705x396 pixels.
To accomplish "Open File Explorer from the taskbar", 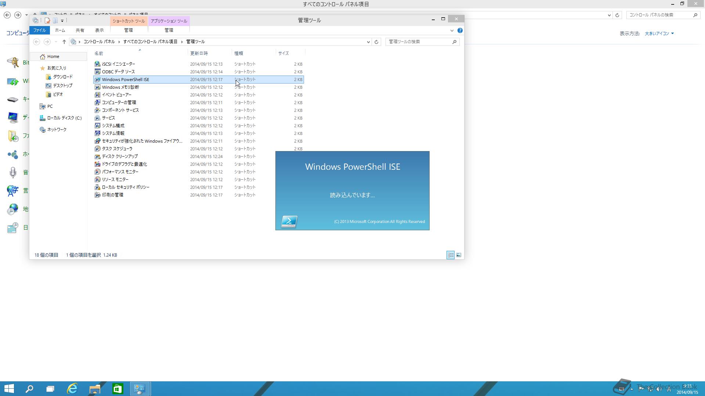I will [95, 389].
